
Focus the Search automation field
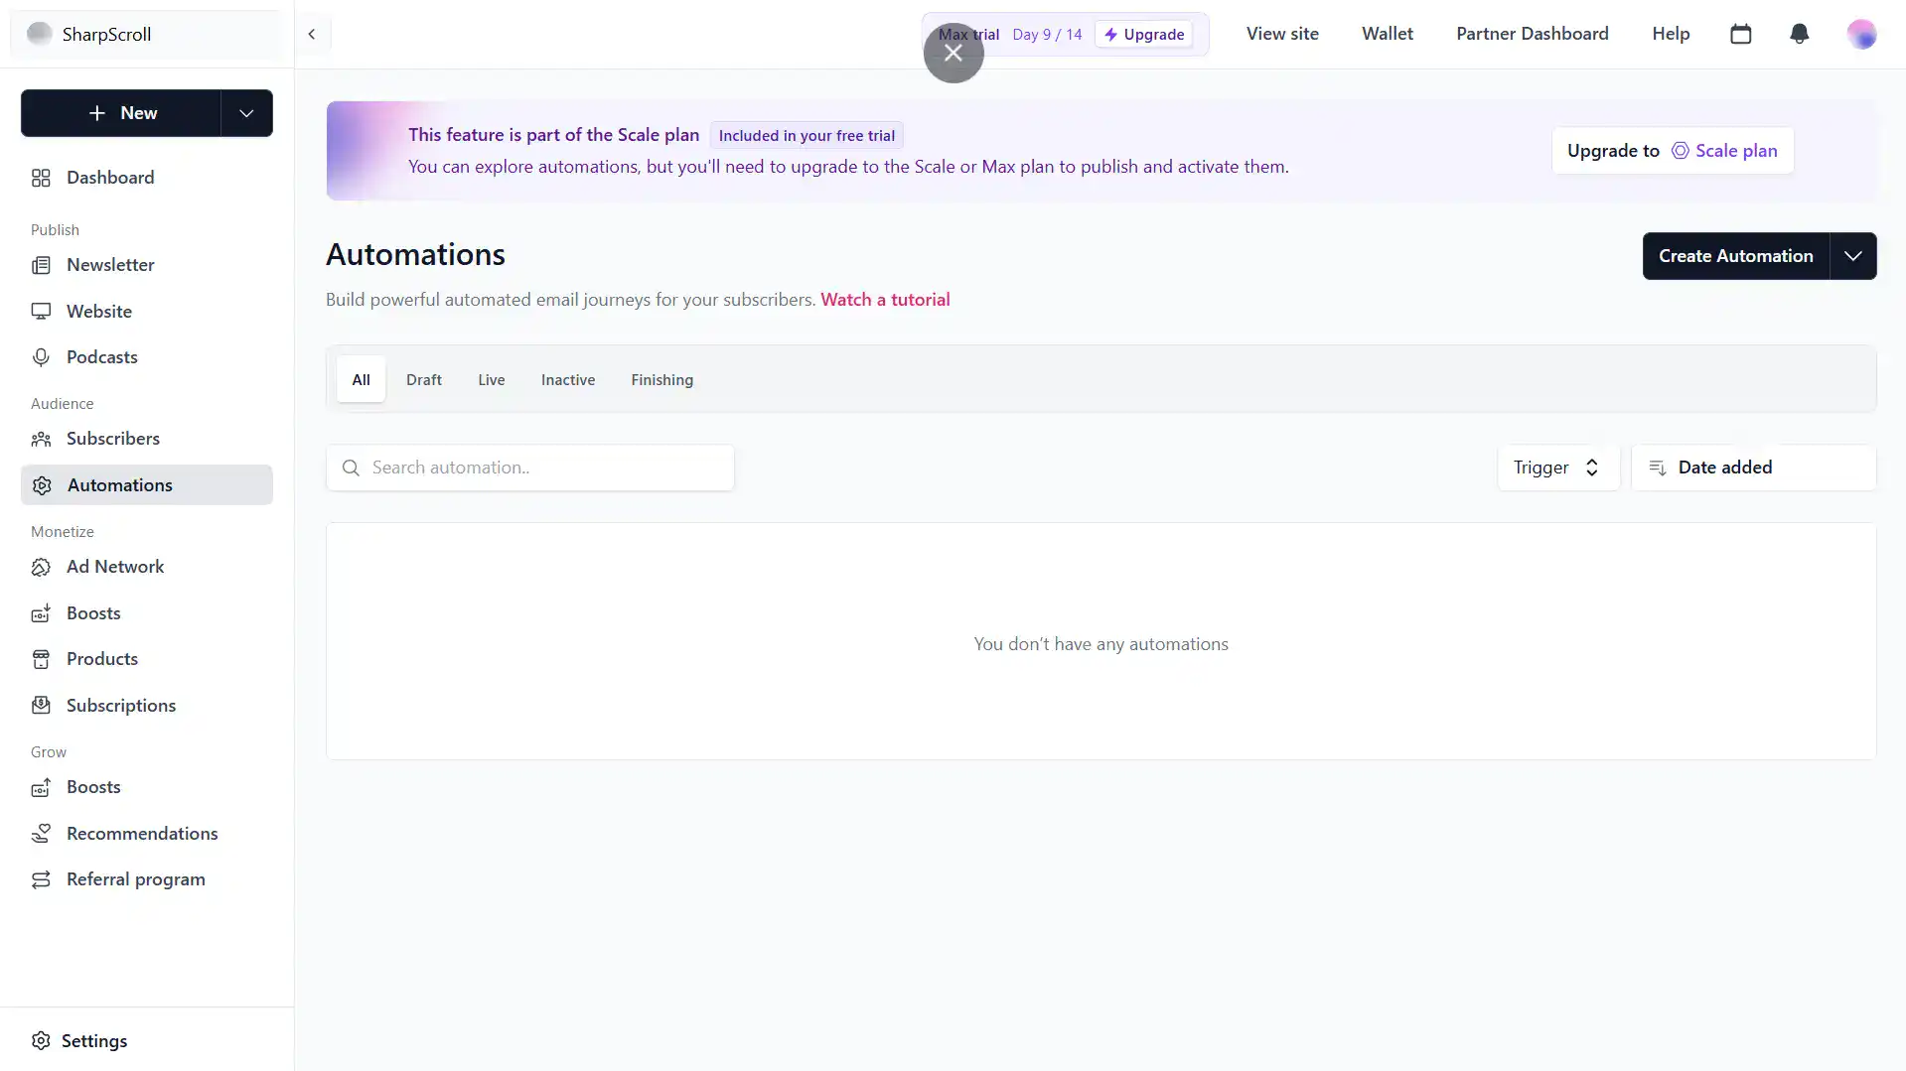click(530, 468)
